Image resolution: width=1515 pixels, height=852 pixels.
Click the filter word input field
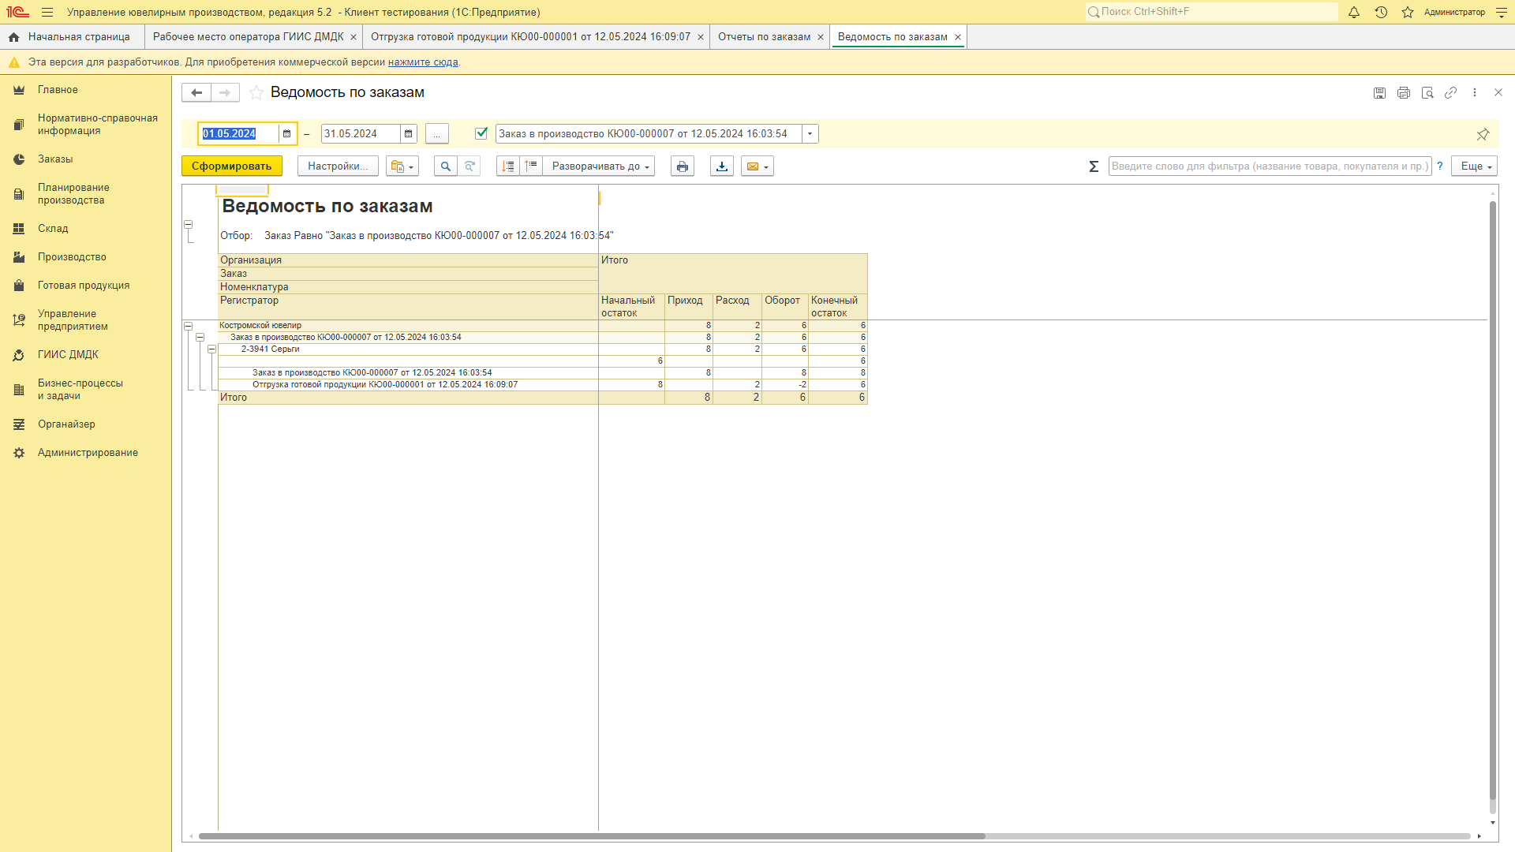[x=1270, y=166]
